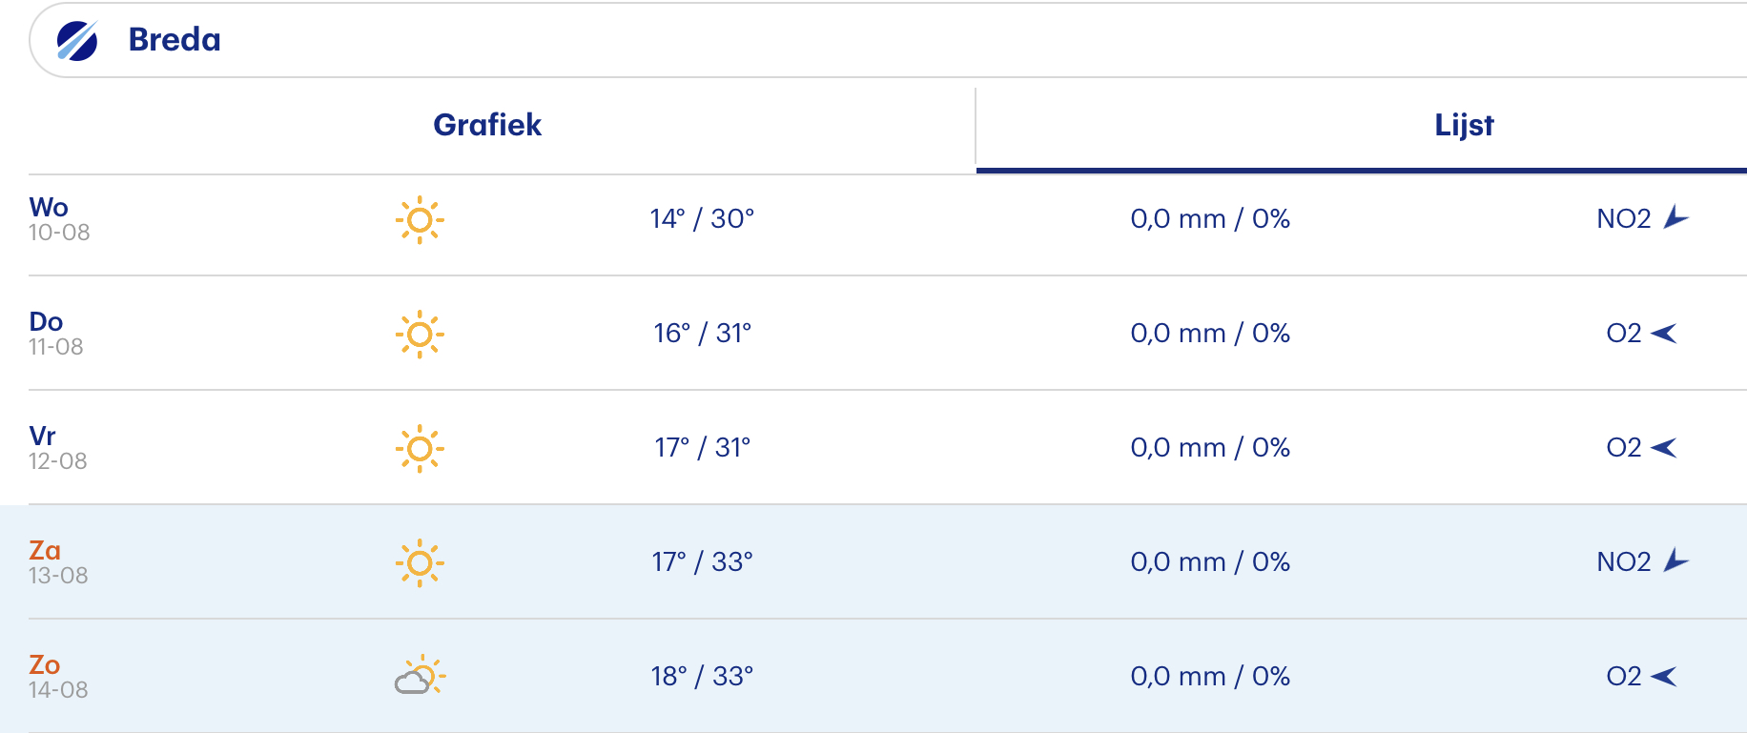Click 0,0 mm / 0% precipitation for Vr
Image resolution: width=1747 pixels, height=733 pixels.
click(x=1210, y=447)
